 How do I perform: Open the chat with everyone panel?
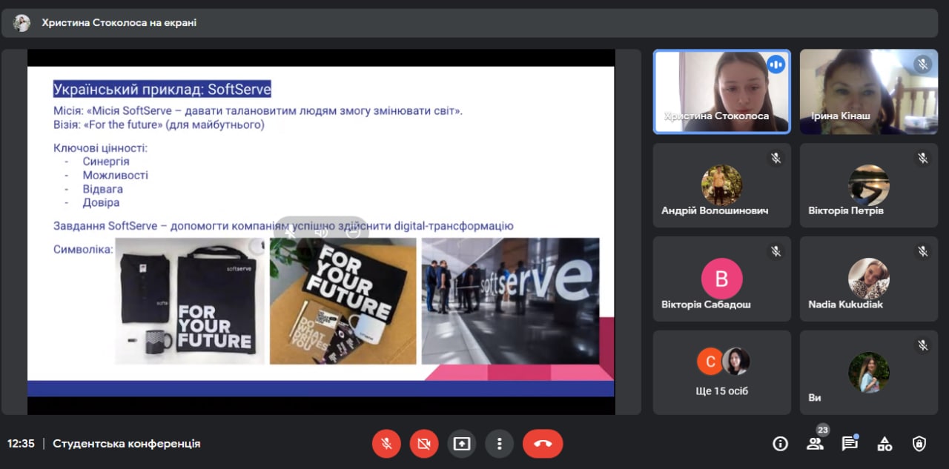click(x=850, y=444)
